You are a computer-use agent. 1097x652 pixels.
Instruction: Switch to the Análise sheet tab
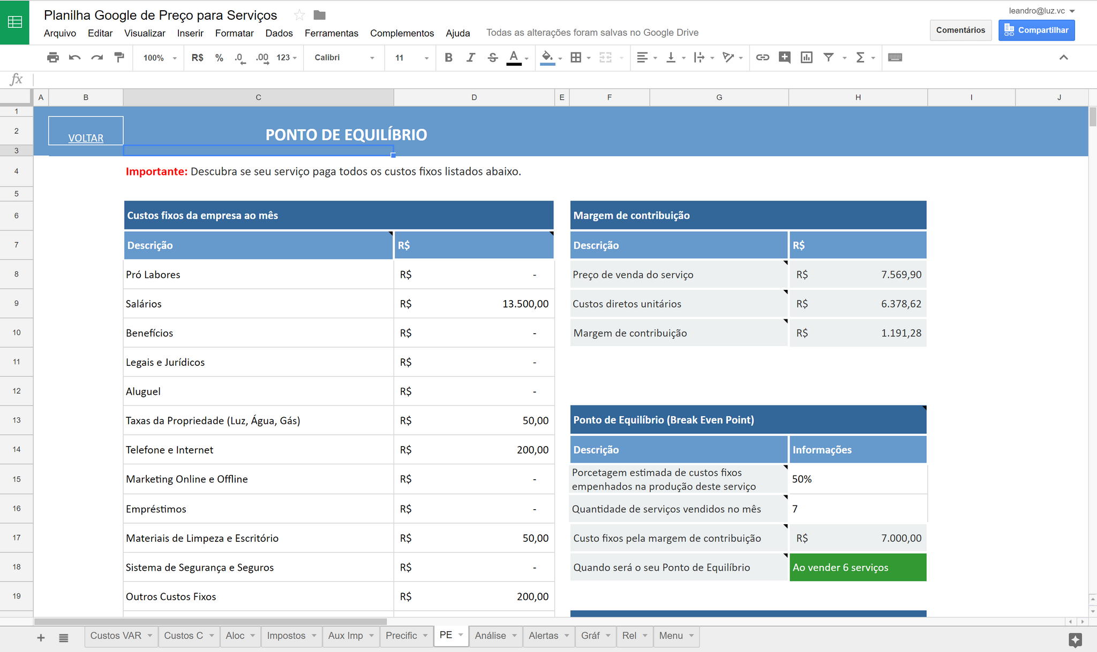(x=491, y=635)
